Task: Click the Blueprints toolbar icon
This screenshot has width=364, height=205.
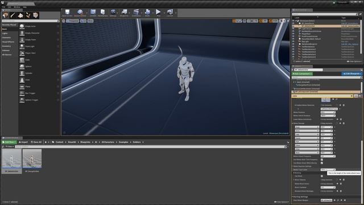Action: click(124, 13)
